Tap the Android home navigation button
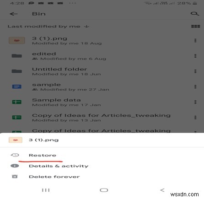Viewport: 204px width, 199px height. [x=104, y=190]
